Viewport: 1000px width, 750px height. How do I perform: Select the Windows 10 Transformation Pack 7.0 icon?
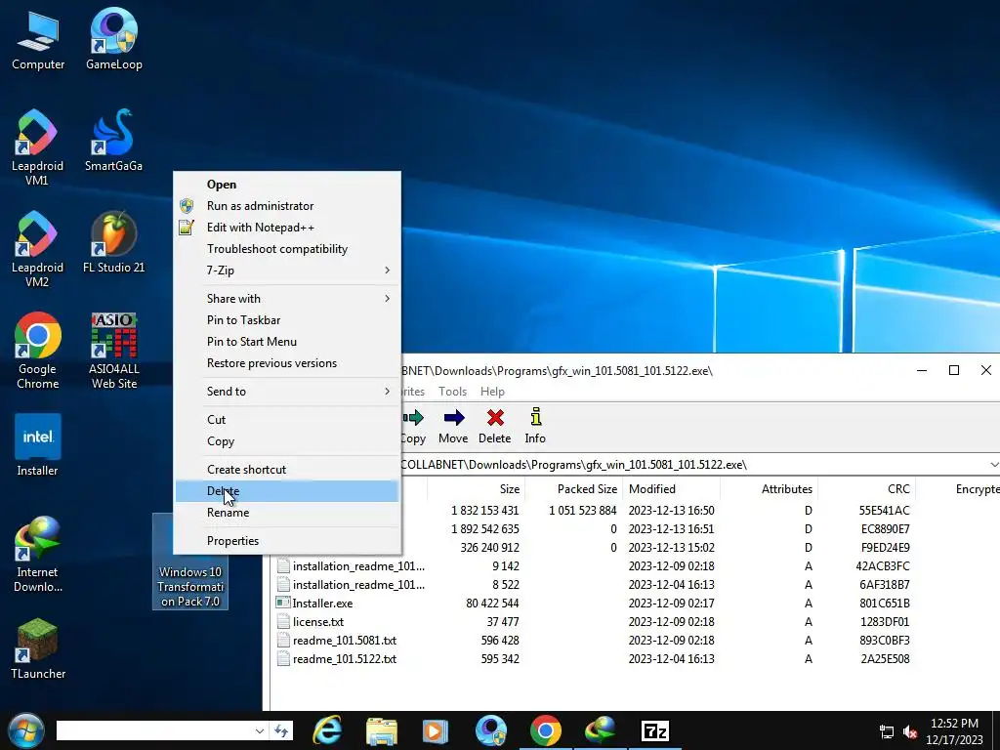pos(190,586)
